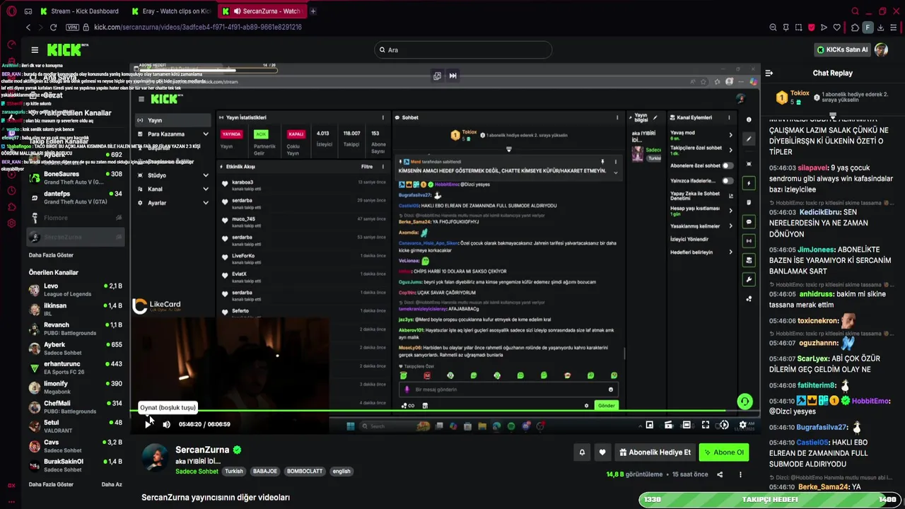Select the BOMBOCLATT tag

(305, 472)
